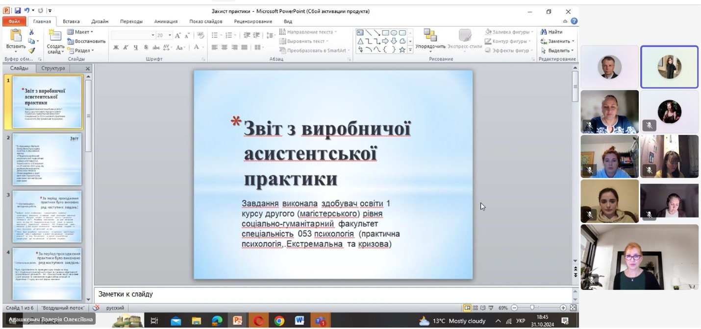The image size is (701, 329).
Task: Select the rectangle shape in shapes gallery
Action: 385,33
